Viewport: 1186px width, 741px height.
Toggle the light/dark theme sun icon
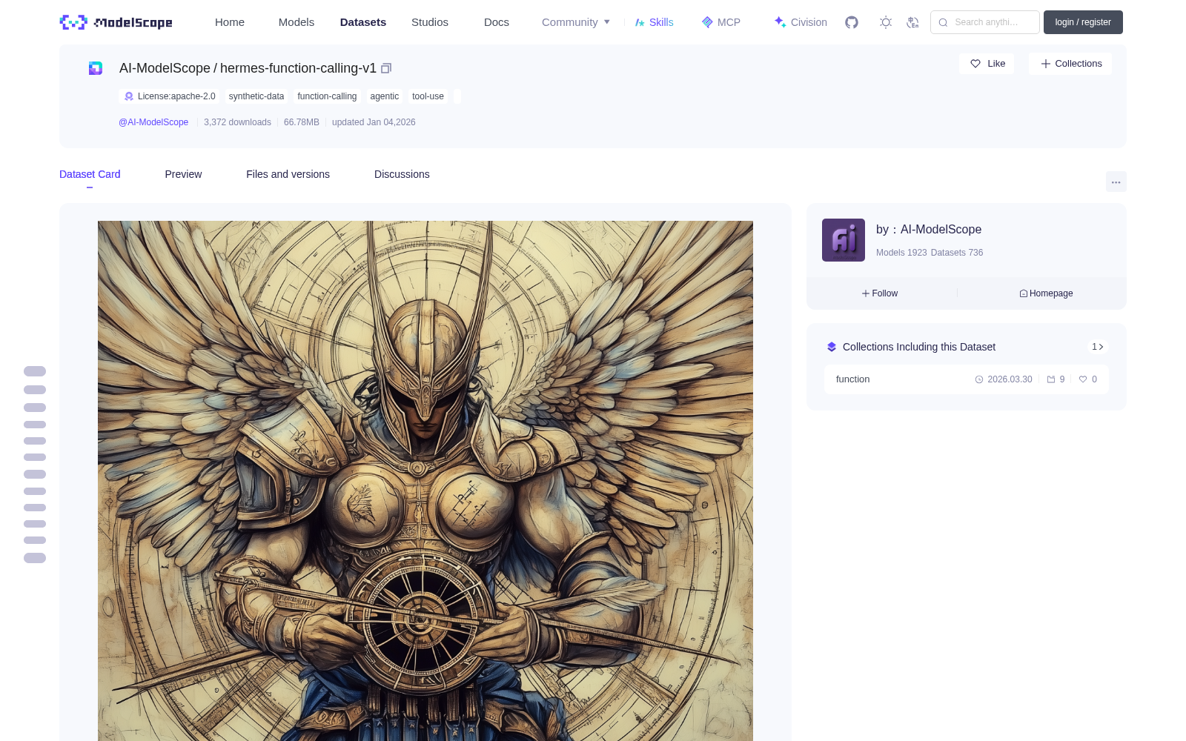click(886, 22)
